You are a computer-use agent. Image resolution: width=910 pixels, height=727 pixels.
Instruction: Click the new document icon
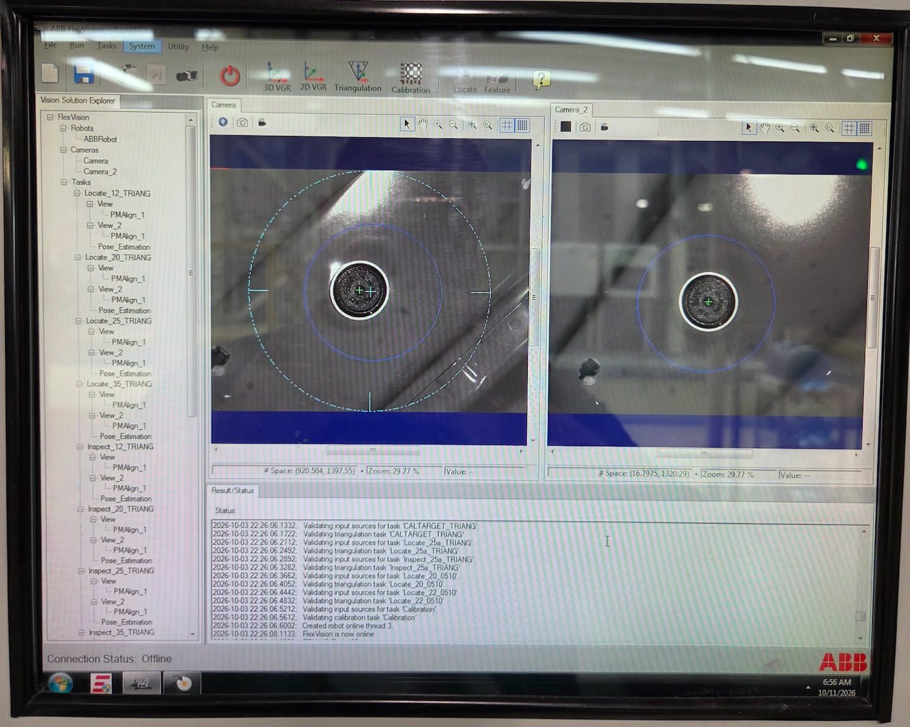[50, 73]
